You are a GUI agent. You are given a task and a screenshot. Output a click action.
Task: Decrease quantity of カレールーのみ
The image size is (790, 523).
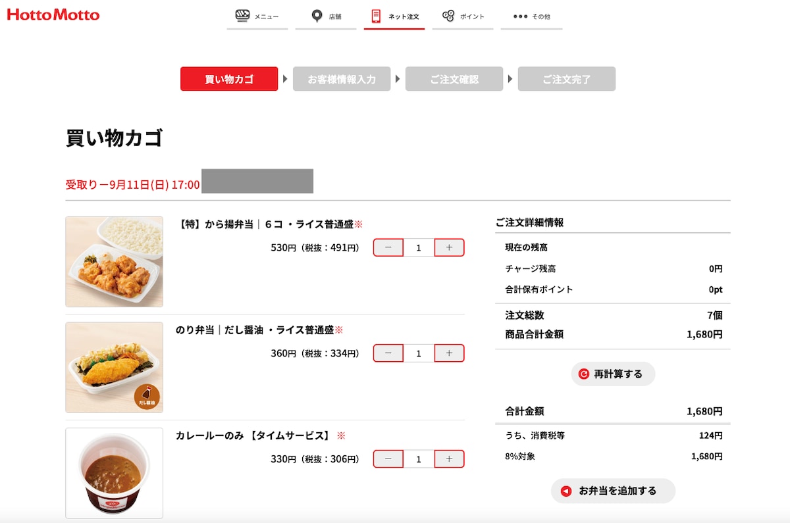tap(388, 459)
